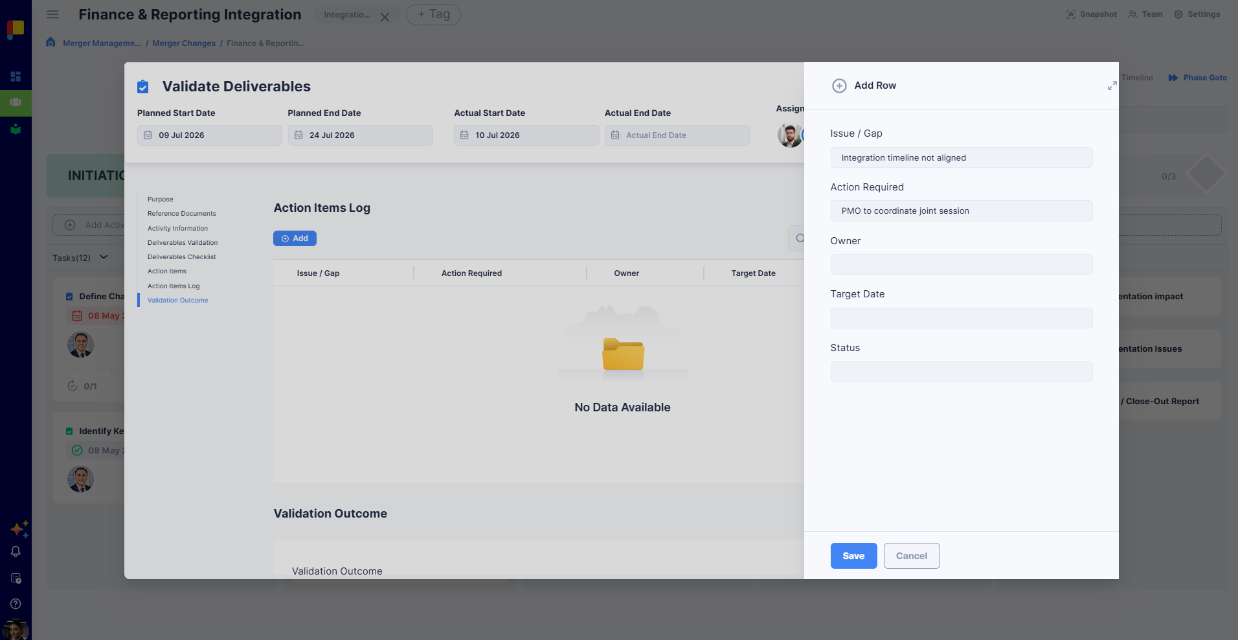
Task: Cancel adding the row
Action: pyautogui.click(x=911, y=556)
